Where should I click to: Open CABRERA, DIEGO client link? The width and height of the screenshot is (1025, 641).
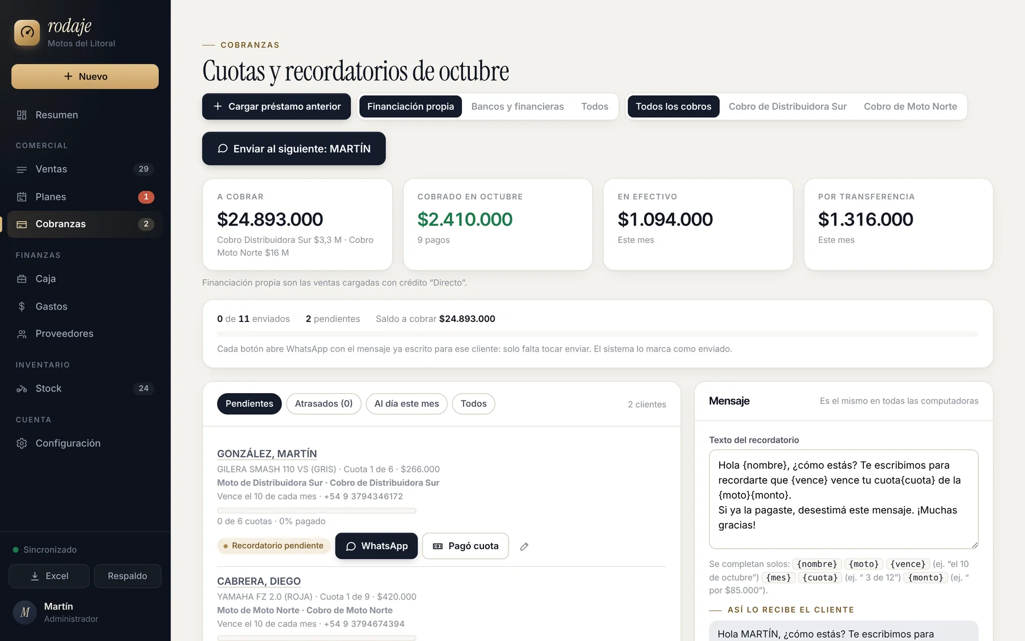click(x=259, y=581)
